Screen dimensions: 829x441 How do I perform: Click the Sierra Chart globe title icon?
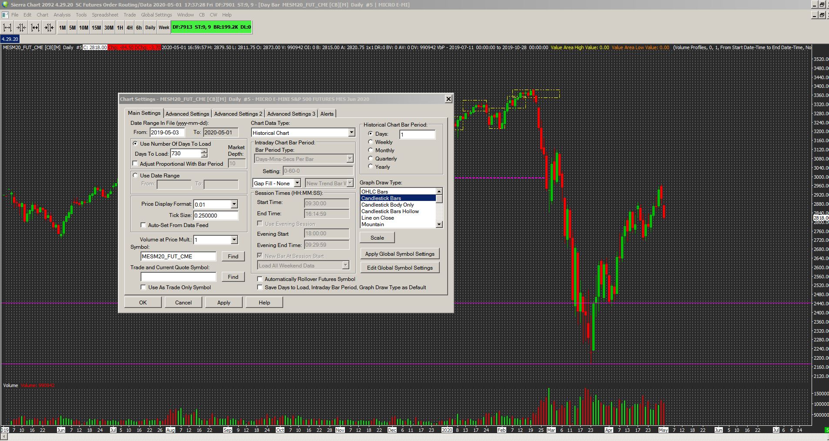click(x=5, y=4)
